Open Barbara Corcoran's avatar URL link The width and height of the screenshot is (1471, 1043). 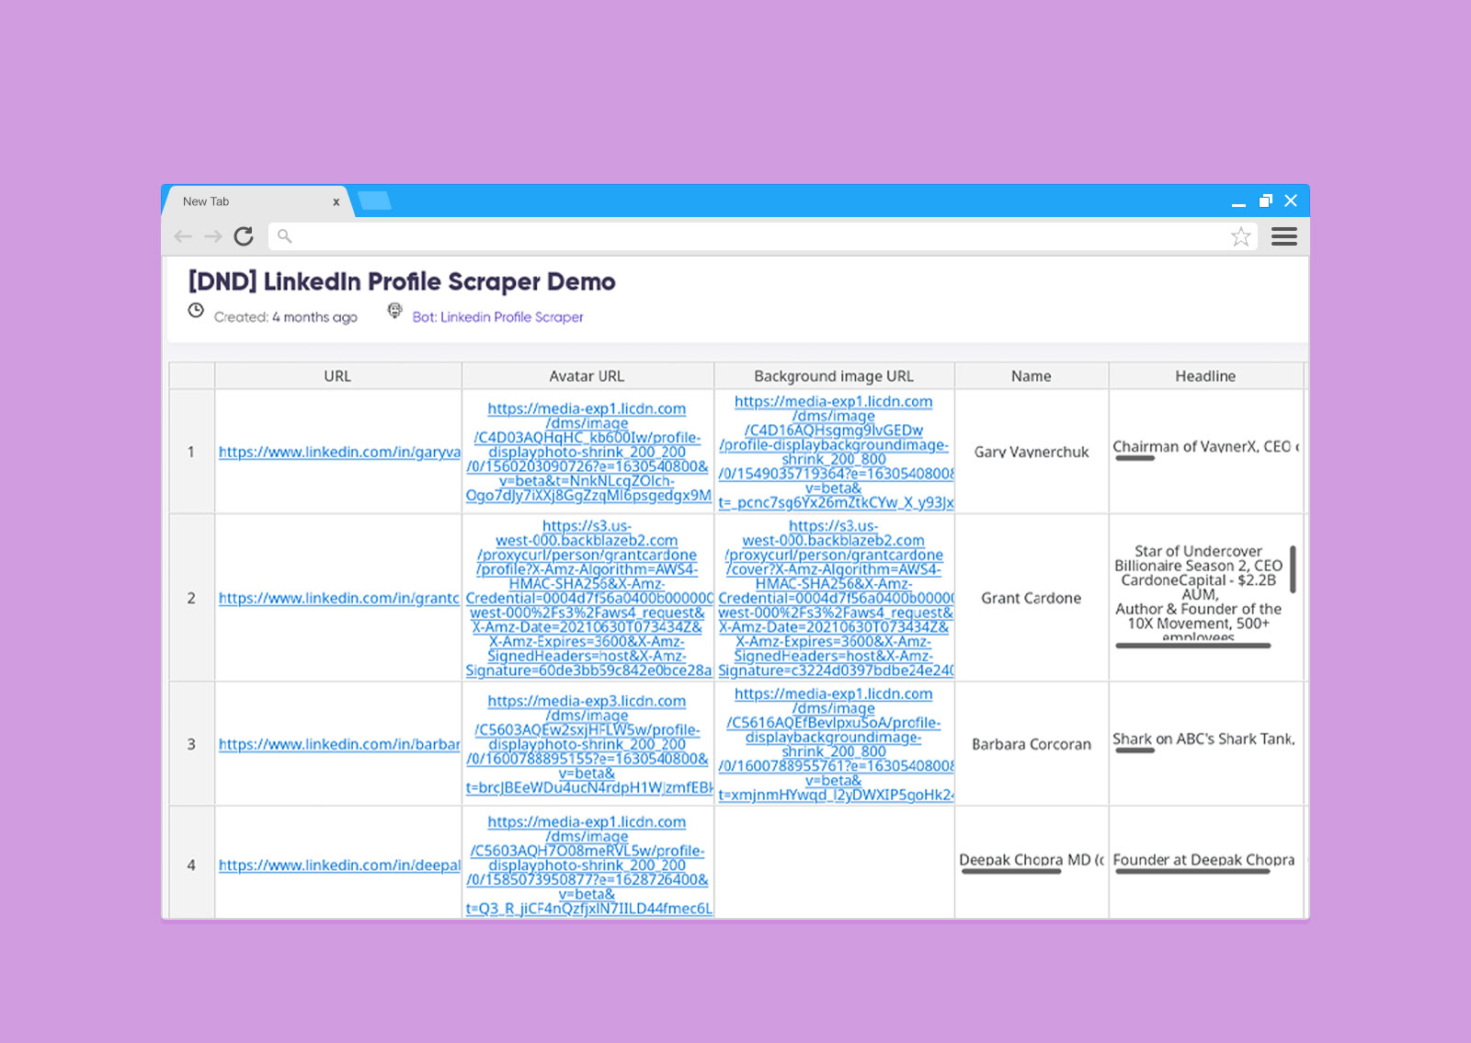tap(587, 745)
